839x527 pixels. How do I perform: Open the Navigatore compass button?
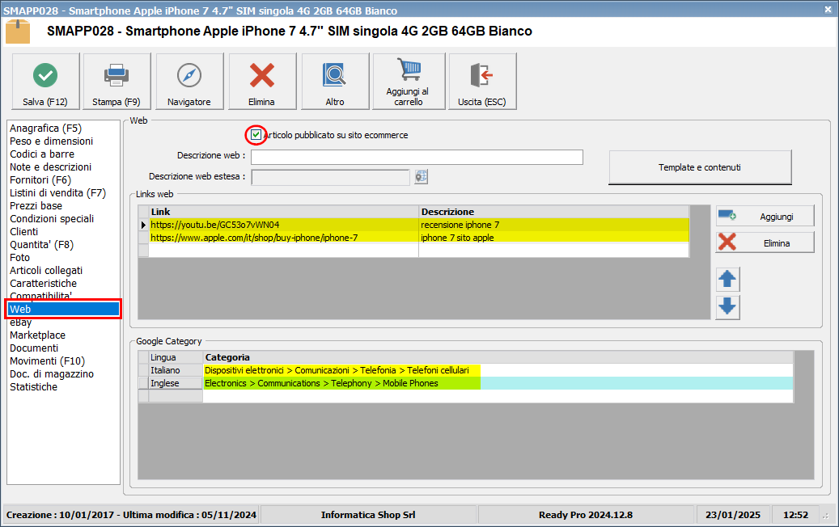[189, 82]
